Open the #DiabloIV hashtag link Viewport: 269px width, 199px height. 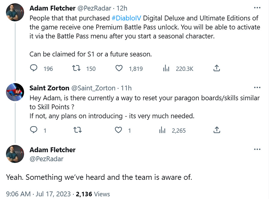click(x=126, y=18)
